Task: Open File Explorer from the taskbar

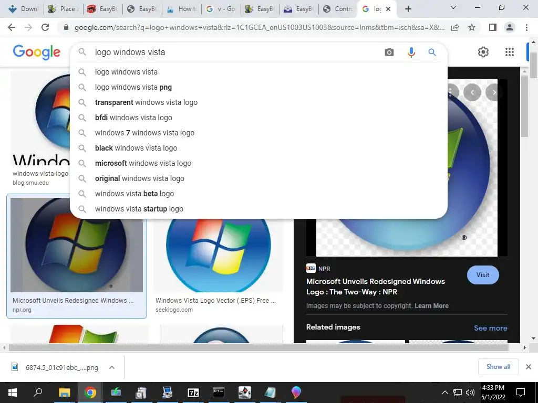Action: 64,393
